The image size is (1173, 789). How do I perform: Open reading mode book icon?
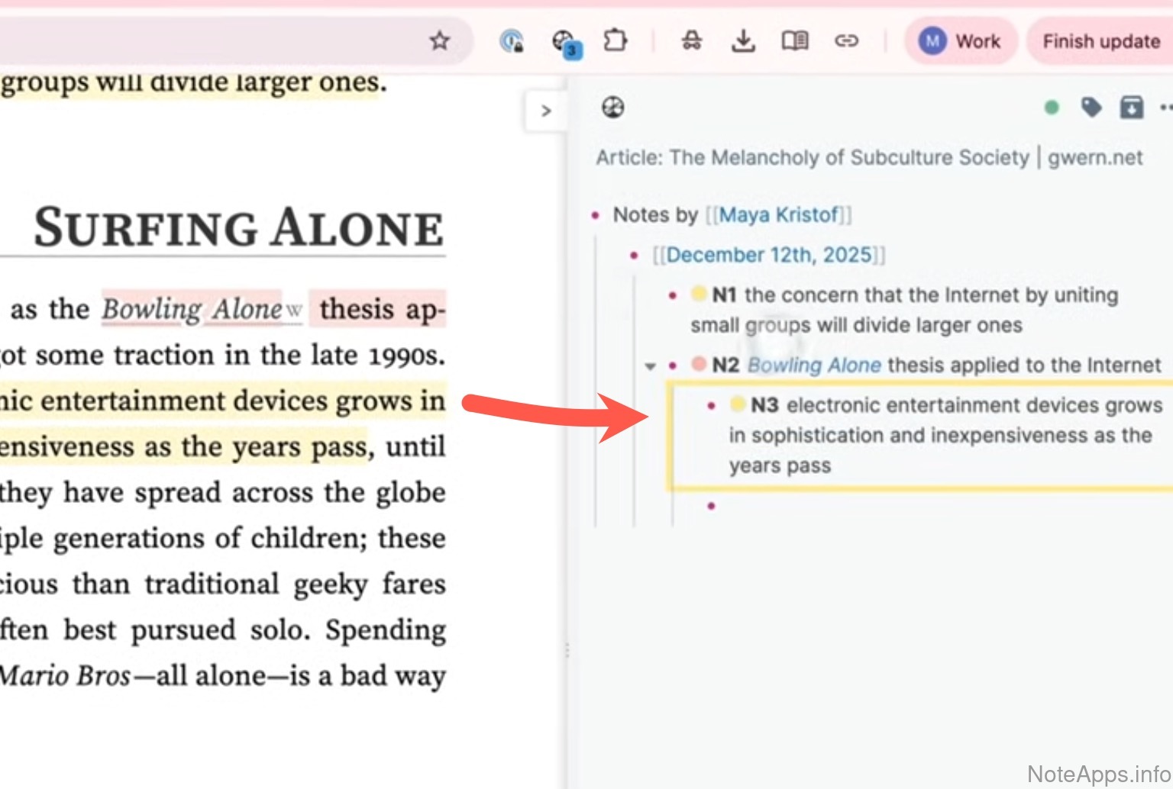[794, 40]
